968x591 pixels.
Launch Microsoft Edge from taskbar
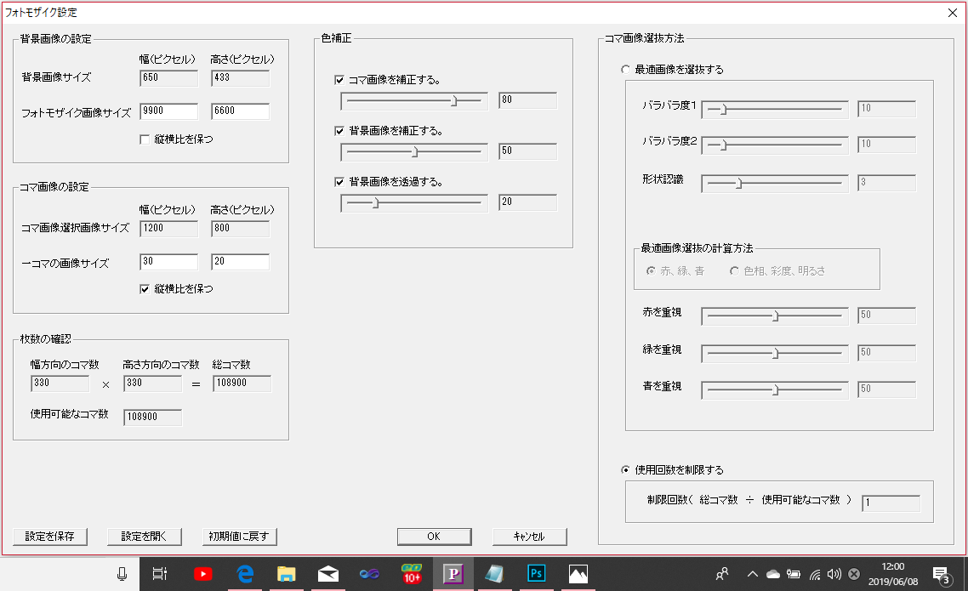point(245,574)
